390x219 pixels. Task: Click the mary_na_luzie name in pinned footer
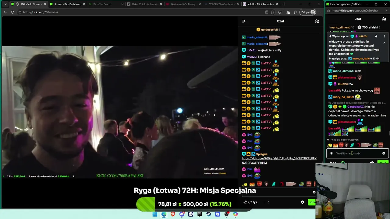pos(361,58)
